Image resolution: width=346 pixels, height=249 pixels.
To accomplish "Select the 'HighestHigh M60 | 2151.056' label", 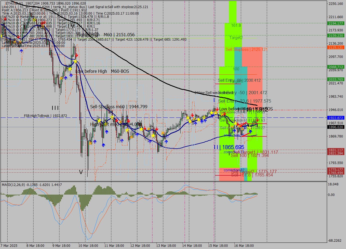I will tap(105, 35).
